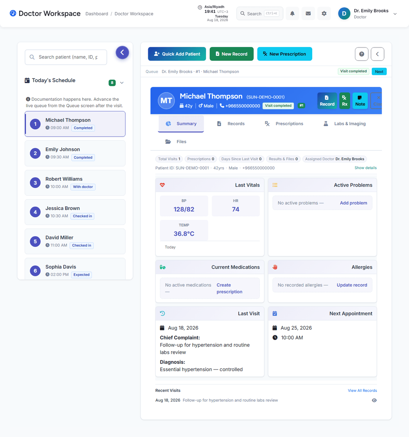
Task: Click the Assigned Doctor Dr. Emily Brooks chip
Action: point(335,159)
